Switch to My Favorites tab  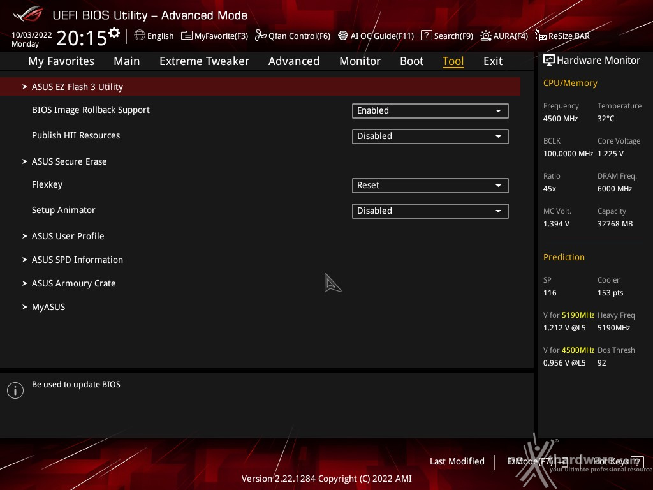coord(61,61)
